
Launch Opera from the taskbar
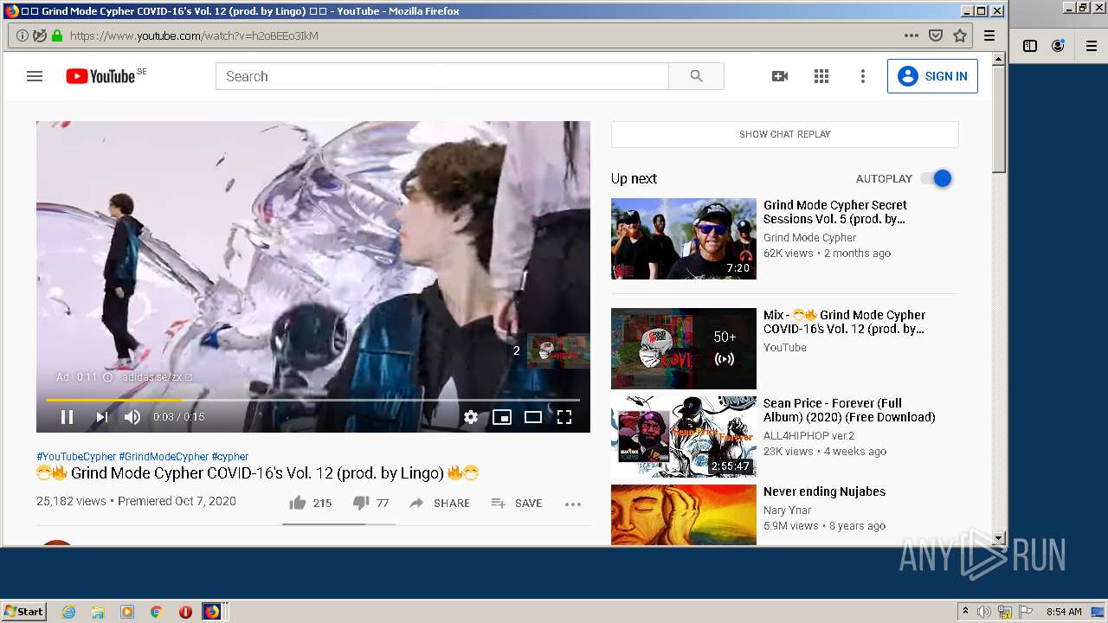(x=184, y=612)
